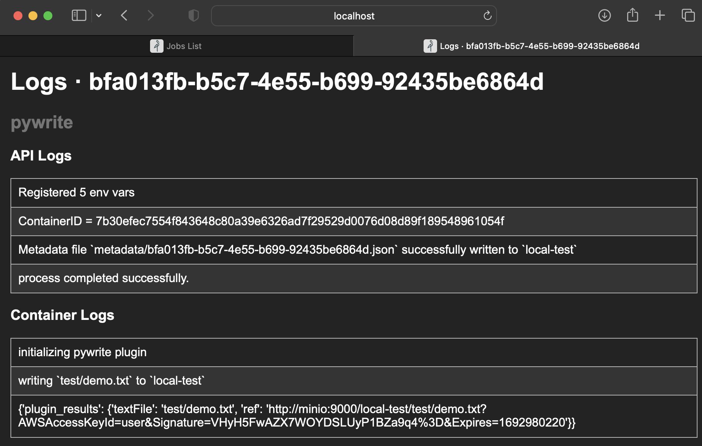702x446 pixels.
Task: Click the API Logs heading
Action: 41,156
